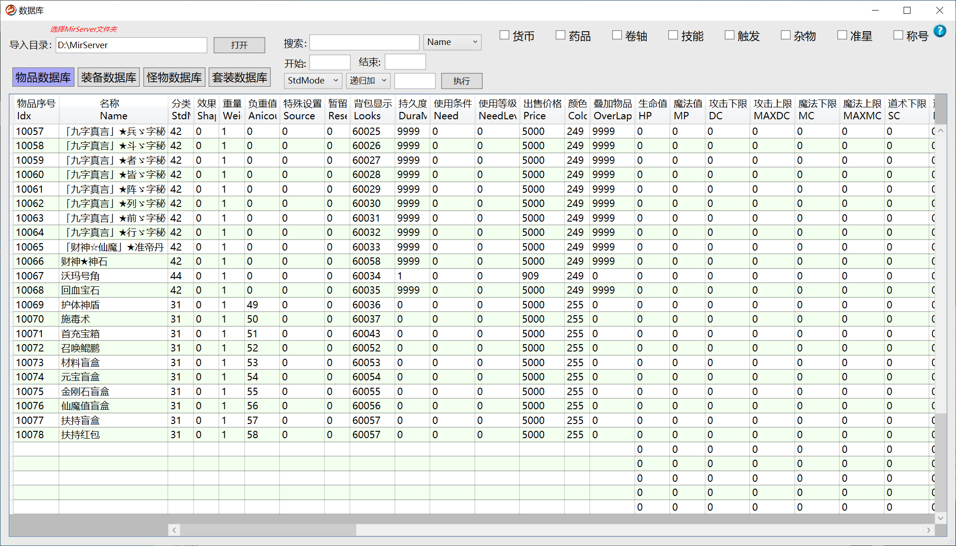The image size is (956, 546).
Task: Click the database app icon in title bar
Action: click(10, 10)
